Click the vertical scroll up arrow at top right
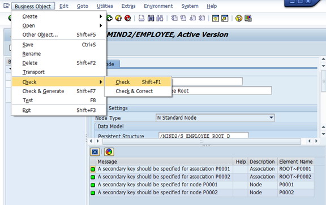 pyautogui.click(x=323, y=59)
